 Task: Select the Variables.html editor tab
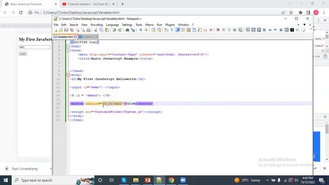[x=65, y=36]
